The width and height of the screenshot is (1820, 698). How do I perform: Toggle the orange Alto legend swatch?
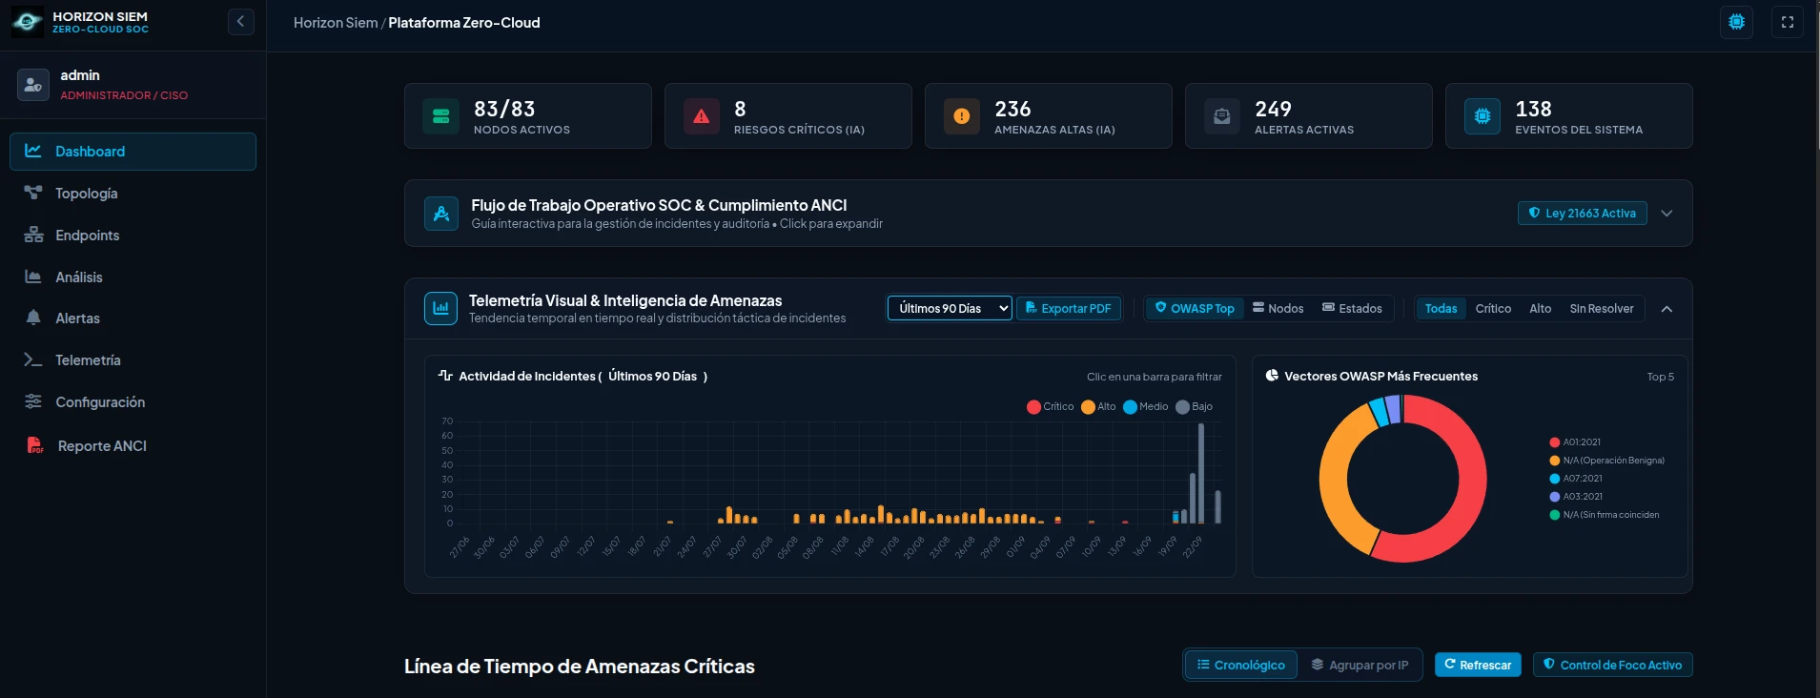[1088, 407]
